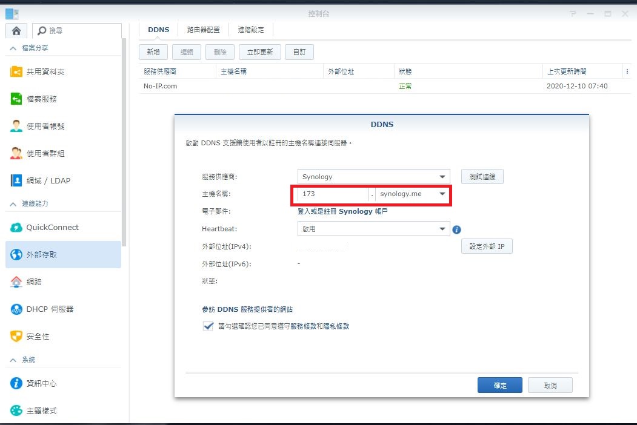Open Security (安全性) shield icon

pos(16,337)
